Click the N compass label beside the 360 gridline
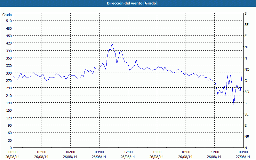Image resolution: width=256 pixels, height=160 pixels. click(x=246, y=58)
